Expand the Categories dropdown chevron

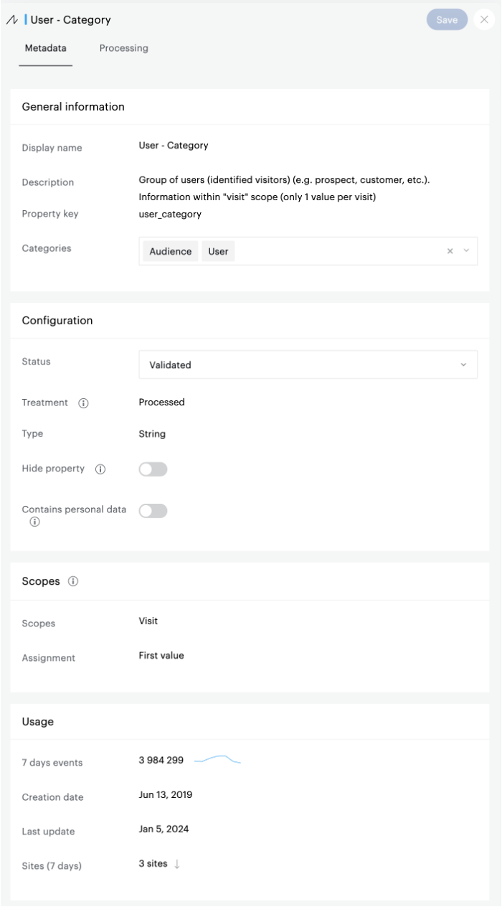466,251
